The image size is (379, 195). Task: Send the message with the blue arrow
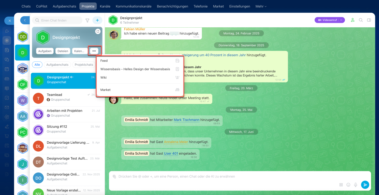pos(365,185)
